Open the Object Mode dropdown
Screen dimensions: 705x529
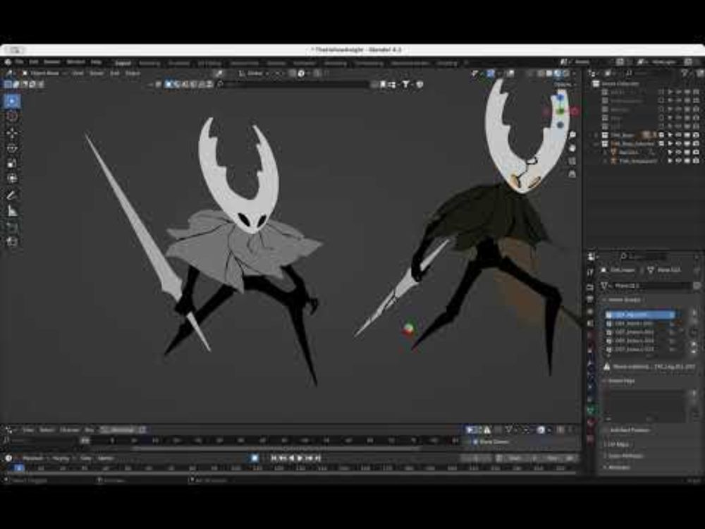[44, 73]
